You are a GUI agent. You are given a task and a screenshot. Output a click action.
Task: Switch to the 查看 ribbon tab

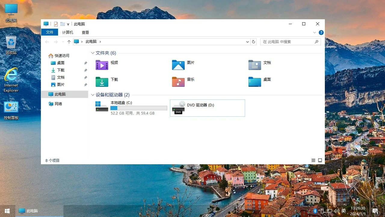[85, 32]
